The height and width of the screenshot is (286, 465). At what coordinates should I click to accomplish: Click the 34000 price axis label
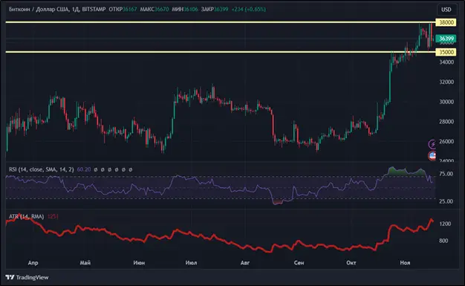click(x=446, y=62)
